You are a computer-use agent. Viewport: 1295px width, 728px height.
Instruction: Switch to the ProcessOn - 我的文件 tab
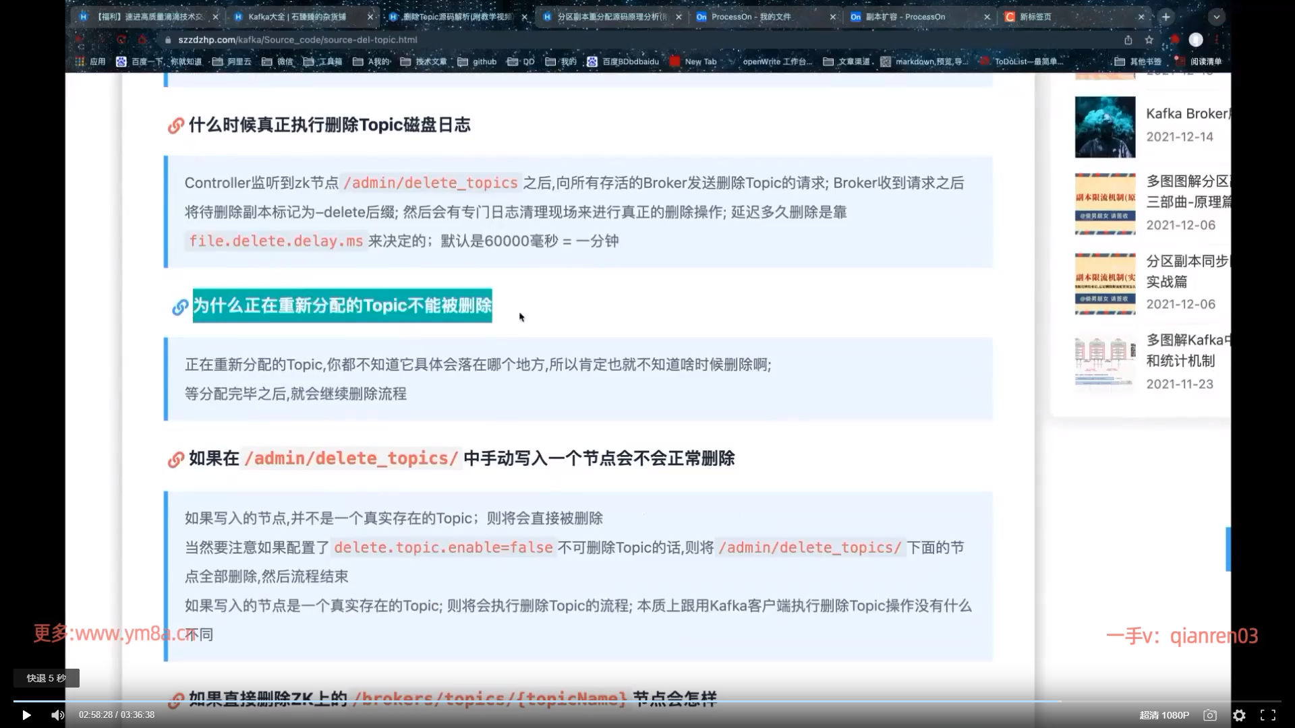point(751,17)
